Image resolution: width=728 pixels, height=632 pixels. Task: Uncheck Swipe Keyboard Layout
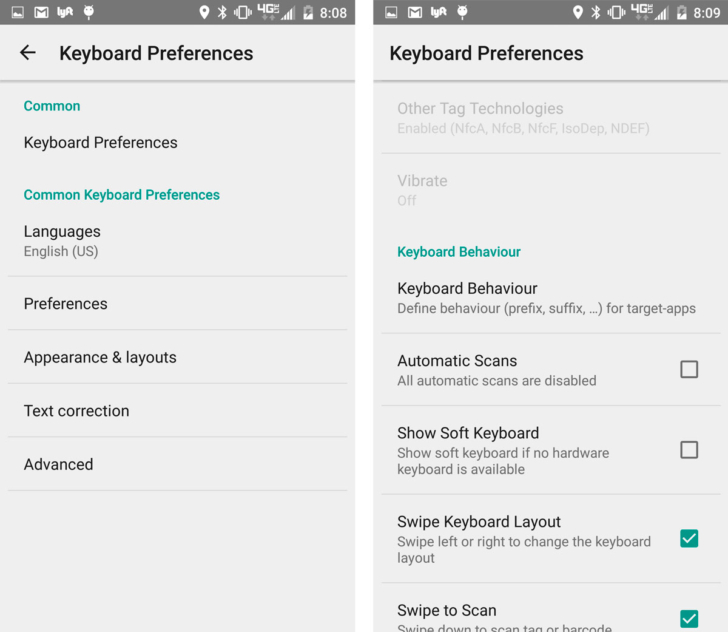689,539
